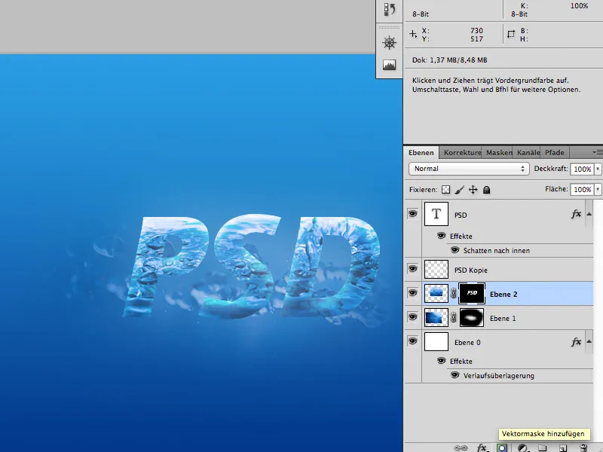Click chain link between Ebene 2 and mask

(x=454, y=294)
